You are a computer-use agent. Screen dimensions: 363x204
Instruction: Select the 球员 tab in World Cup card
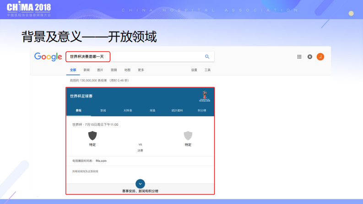152,111
